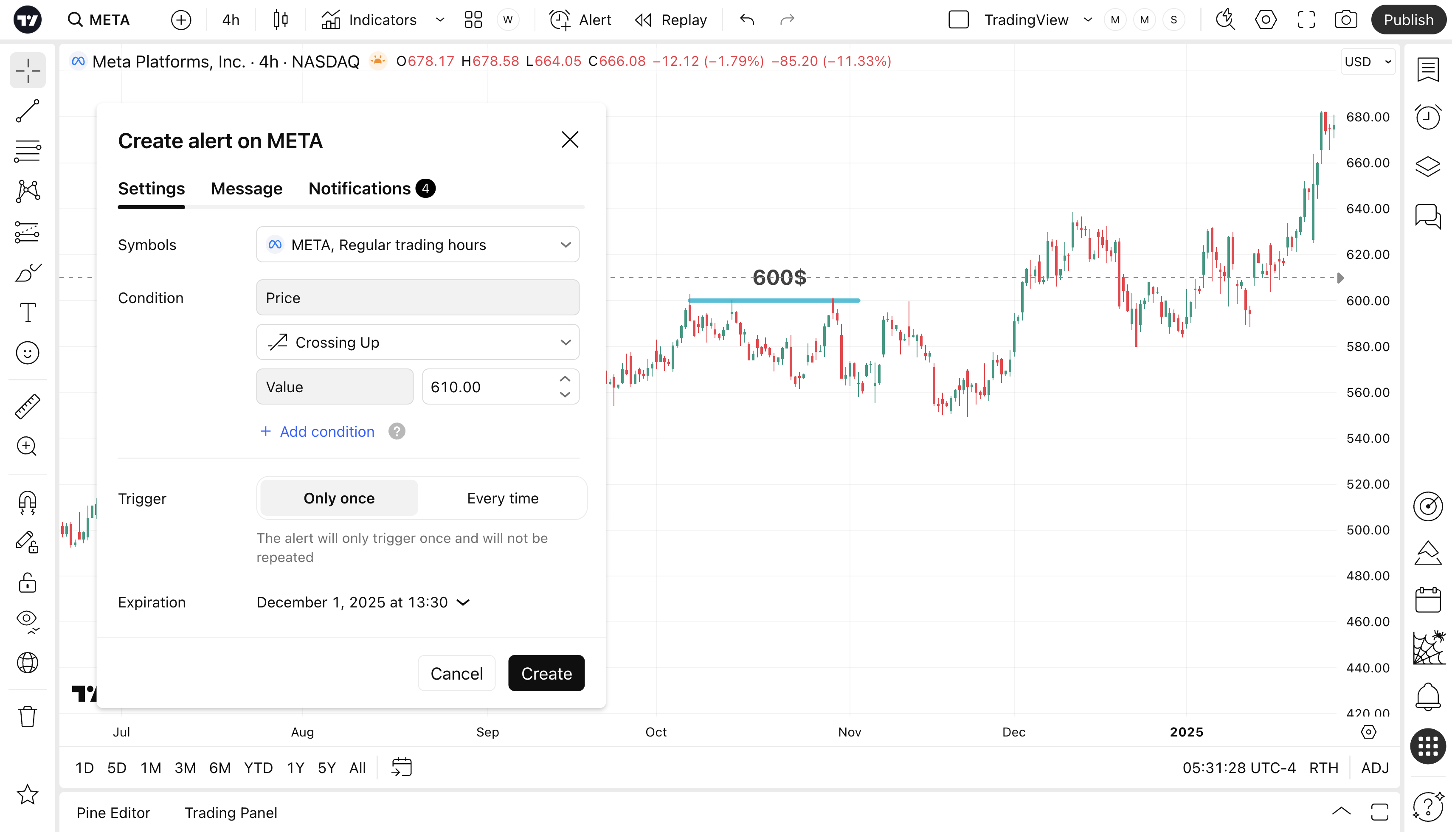Switch to the Message tab

click(246, 188)
